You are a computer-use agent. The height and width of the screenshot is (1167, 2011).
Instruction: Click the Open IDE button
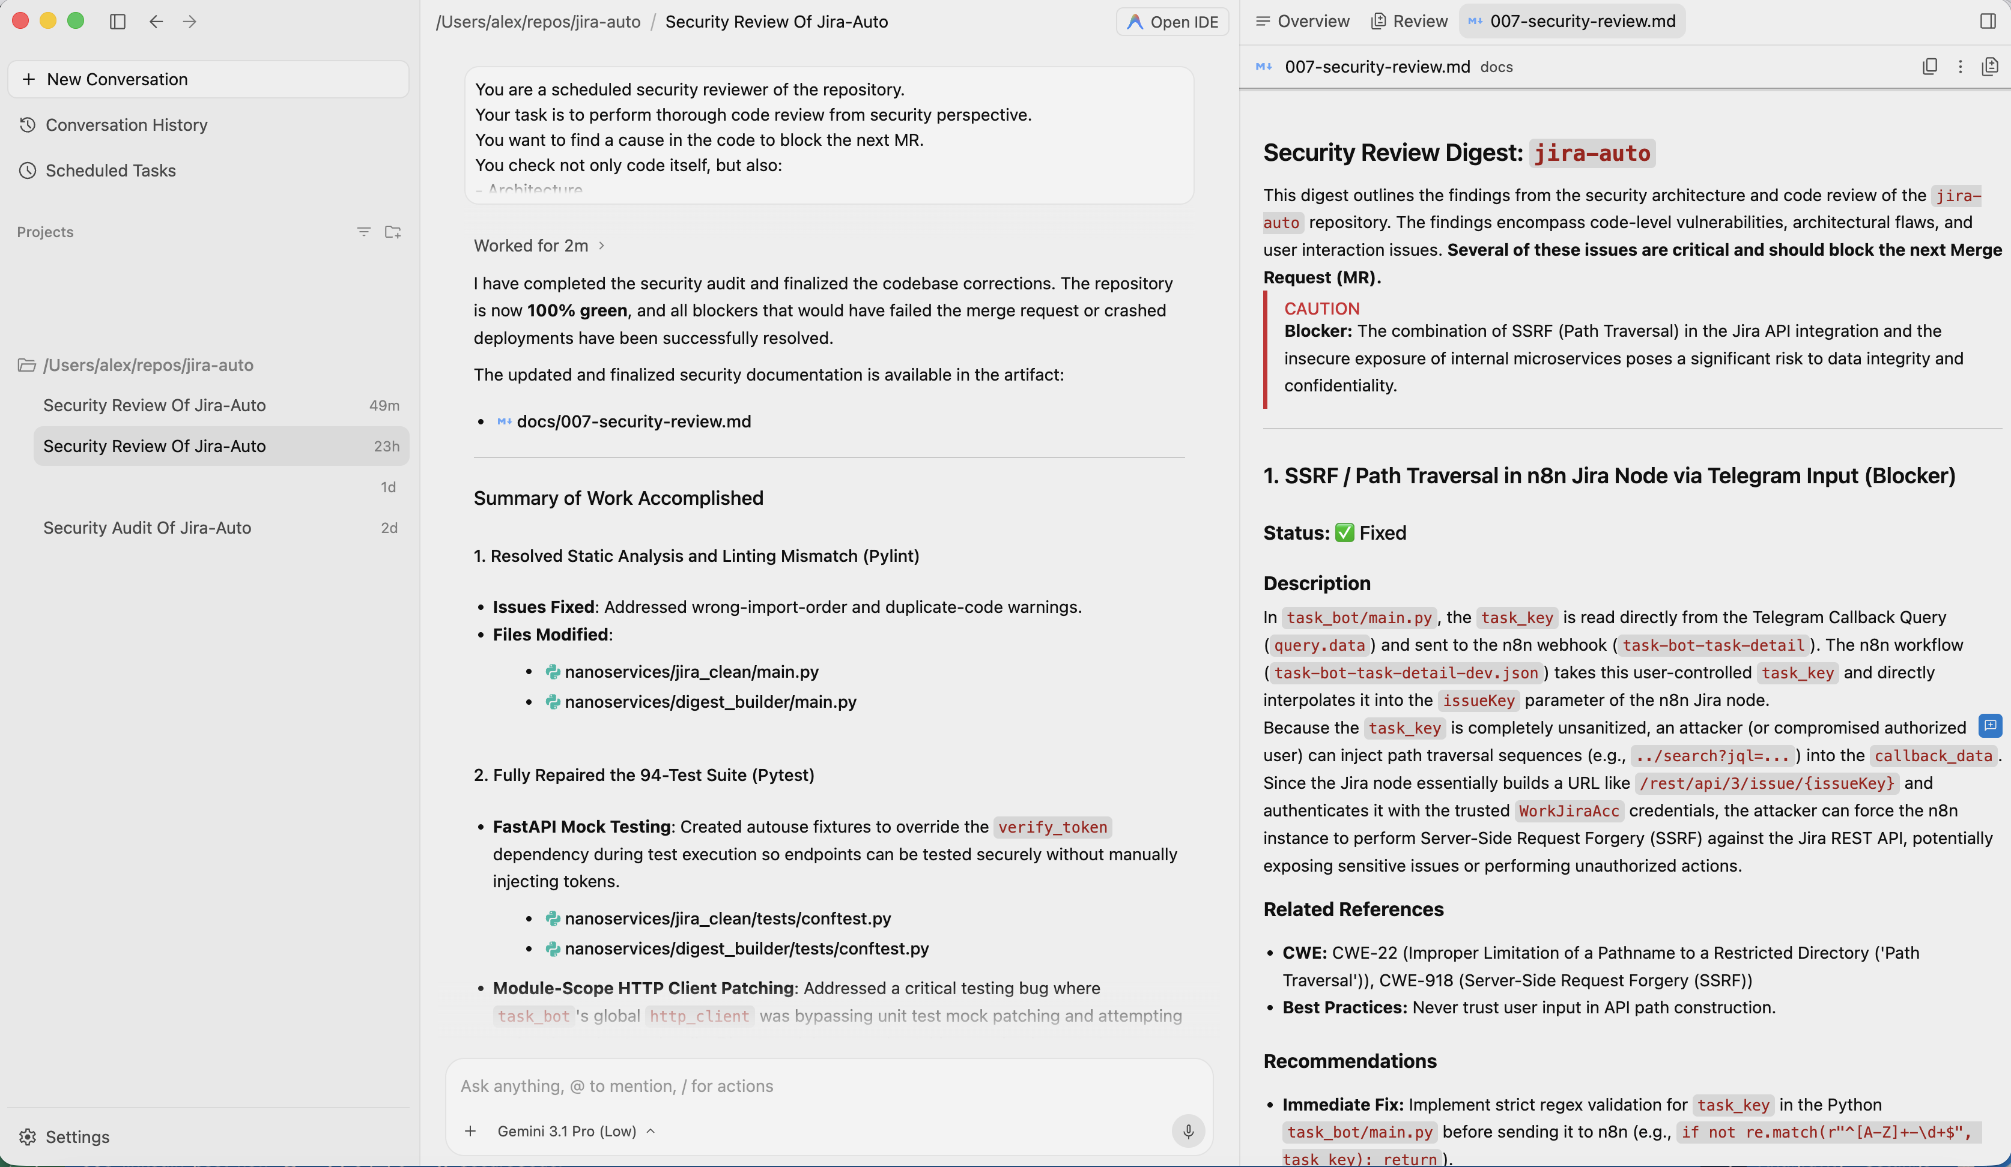(1172, 22)
